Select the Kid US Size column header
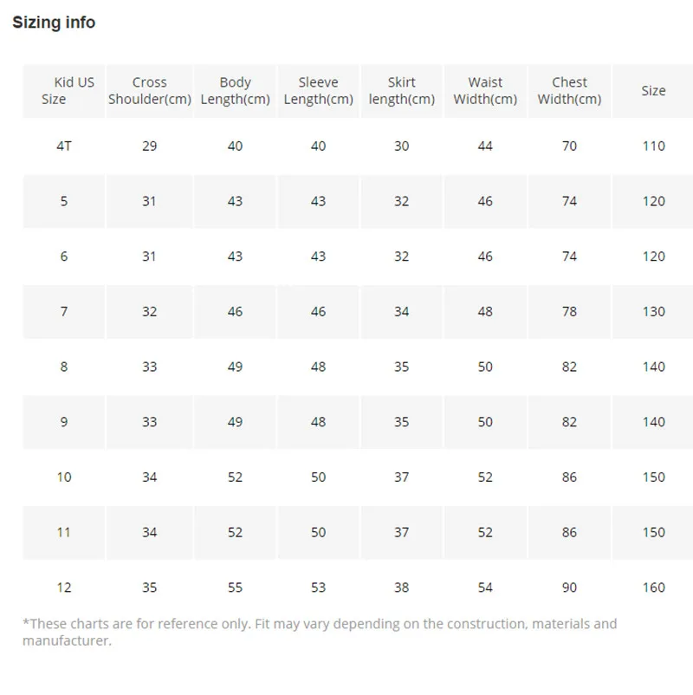The height and width of the screenshot is (695, 693). point(64,91)
